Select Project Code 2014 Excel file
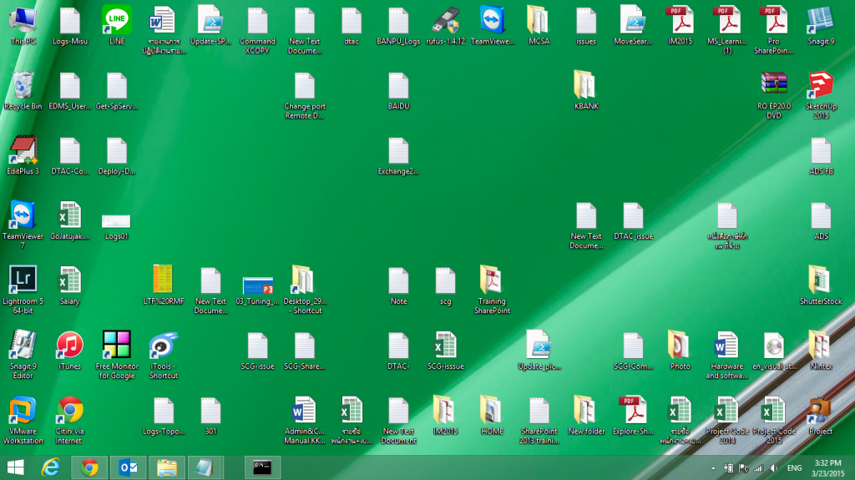This screenshot has height=480, width=855. point(727,419)
